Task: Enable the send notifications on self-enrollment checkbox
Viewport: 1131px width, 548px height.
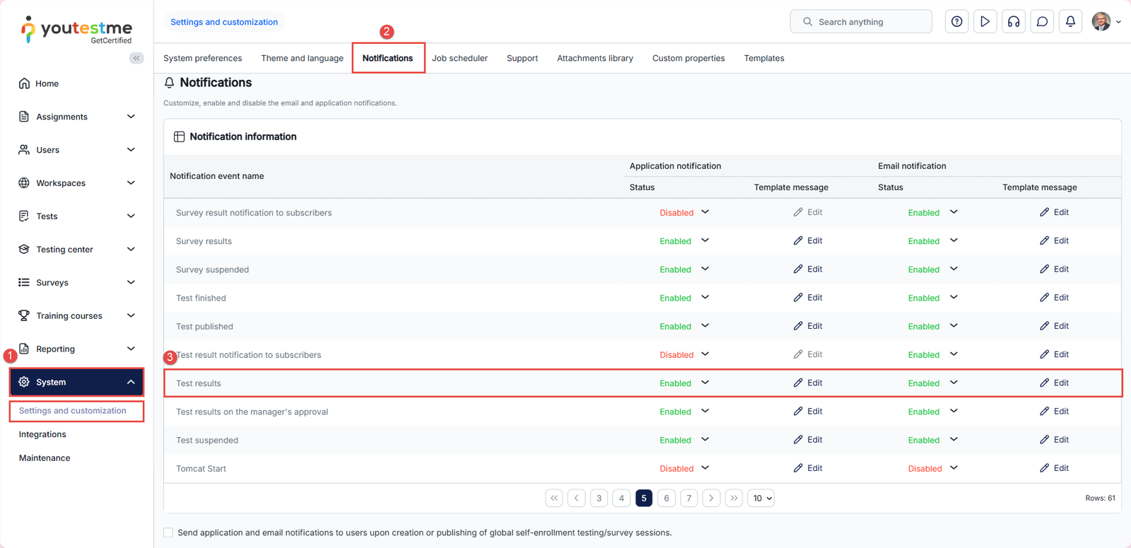Action: (x=168, y=532)
